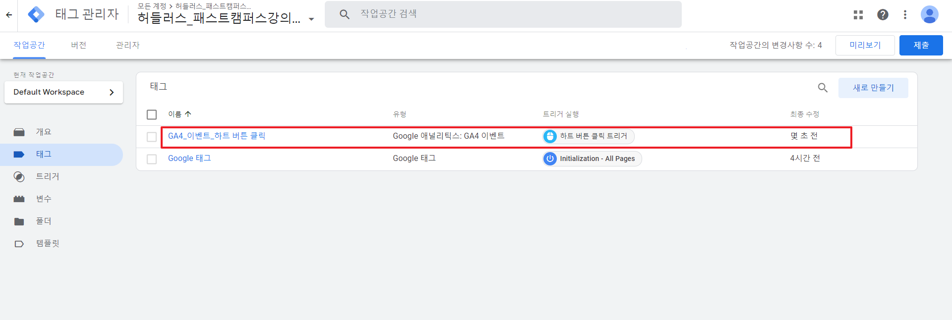The image size is (952, 320).
Task: Click the 미리보기 preview button
Action: click(865, 45)
